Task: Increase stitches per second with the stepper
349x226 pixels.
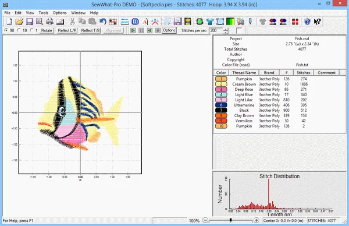Action: point(226,29)
